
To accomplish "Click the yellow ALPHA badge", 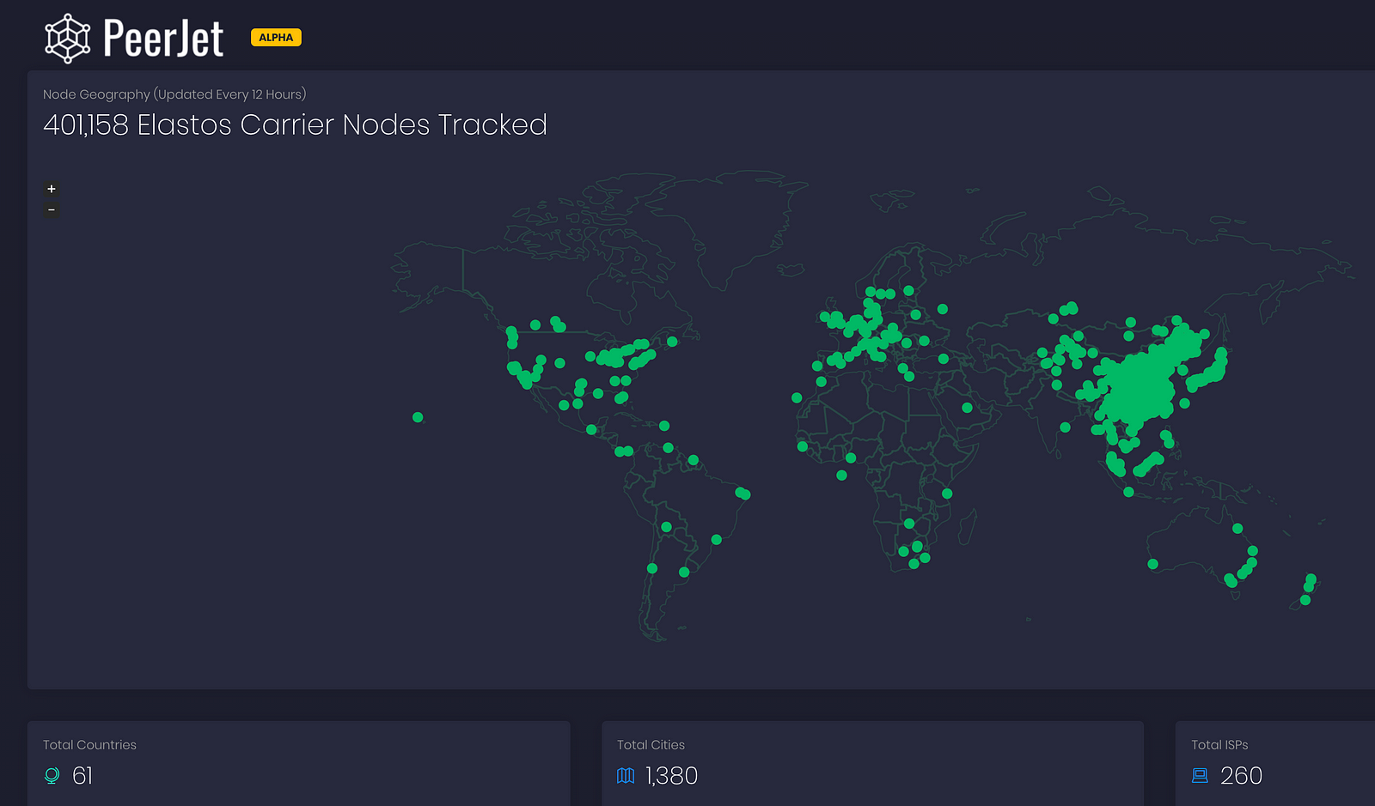I will click(x=276, y=38).
